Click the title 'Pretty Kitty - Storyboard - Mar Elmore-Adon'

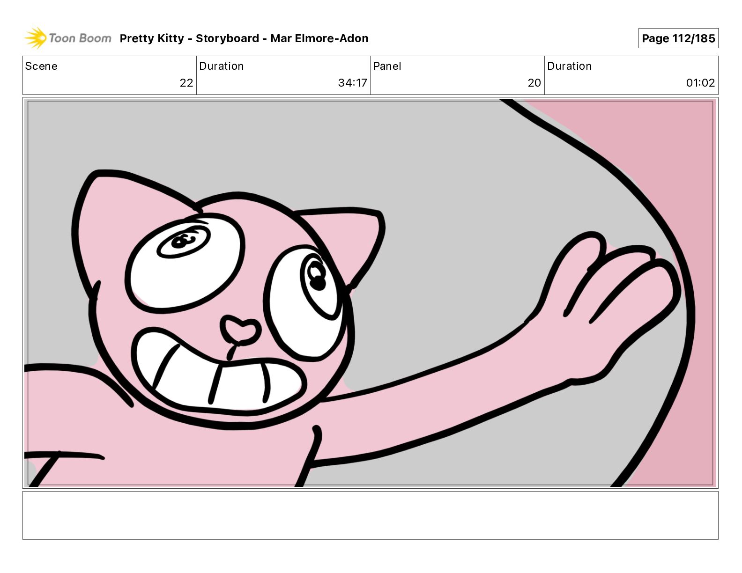[244, 38]
